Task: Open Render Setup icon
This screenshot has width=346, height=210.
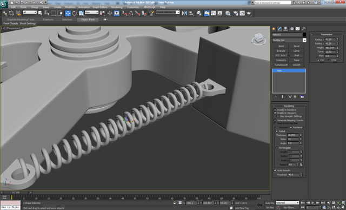Action: point(236,13)
